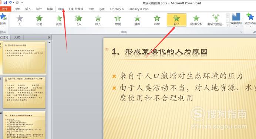Select slide thumbnail '2、荒漠化的人为因素'
This screenshot has height=139, width=256.
pyautogui.click(x=24, y=92)
